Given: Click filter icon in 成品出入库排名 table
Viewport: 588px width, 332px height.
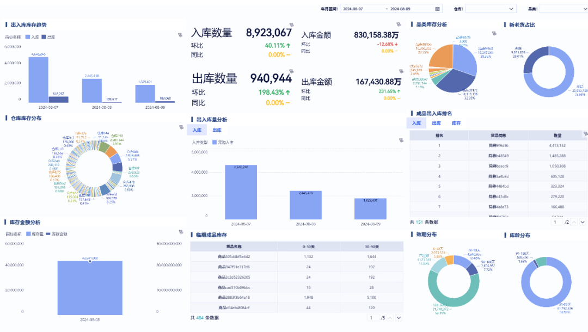Looking at the screenshot, I should point(585,133).
